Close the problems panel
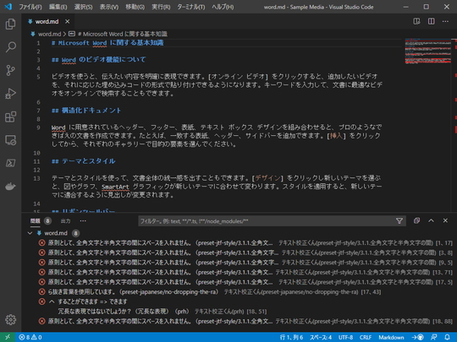The width and height of the screenshot is (457, 342). [445, 220]
